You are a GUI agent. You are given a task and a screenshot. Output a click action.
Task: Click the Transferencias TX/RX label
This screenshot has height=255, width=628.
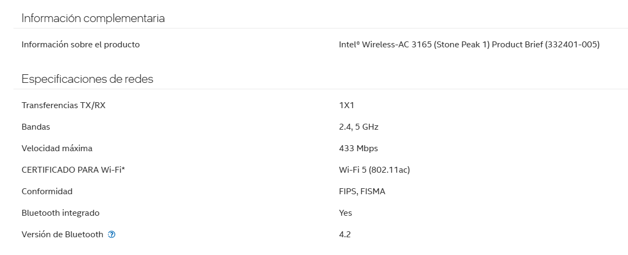click(63, 105)
